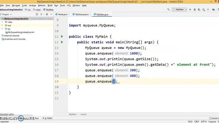Open the Tools menu
The width and height of the screenshot is (219, 123).
(x=62, y=5)
